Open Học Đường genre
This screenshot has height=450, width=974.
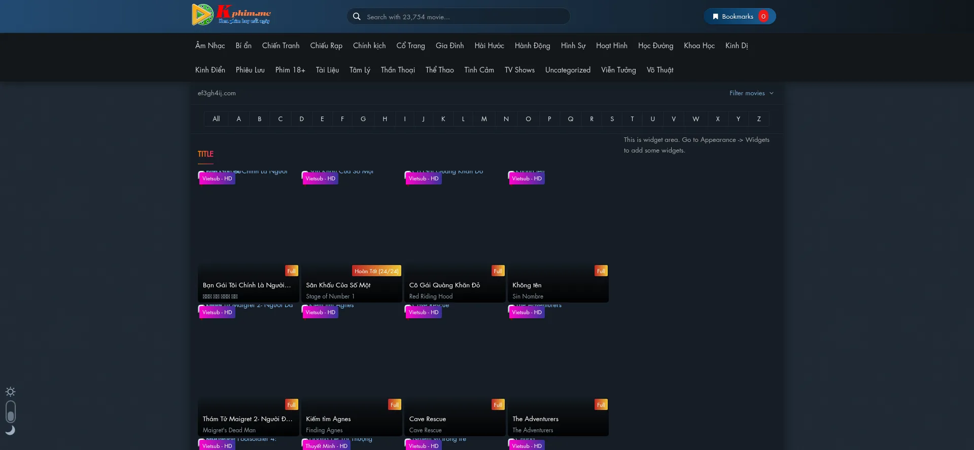coord(655,46)
